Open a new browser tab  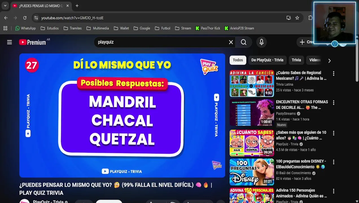pos(77,6)
